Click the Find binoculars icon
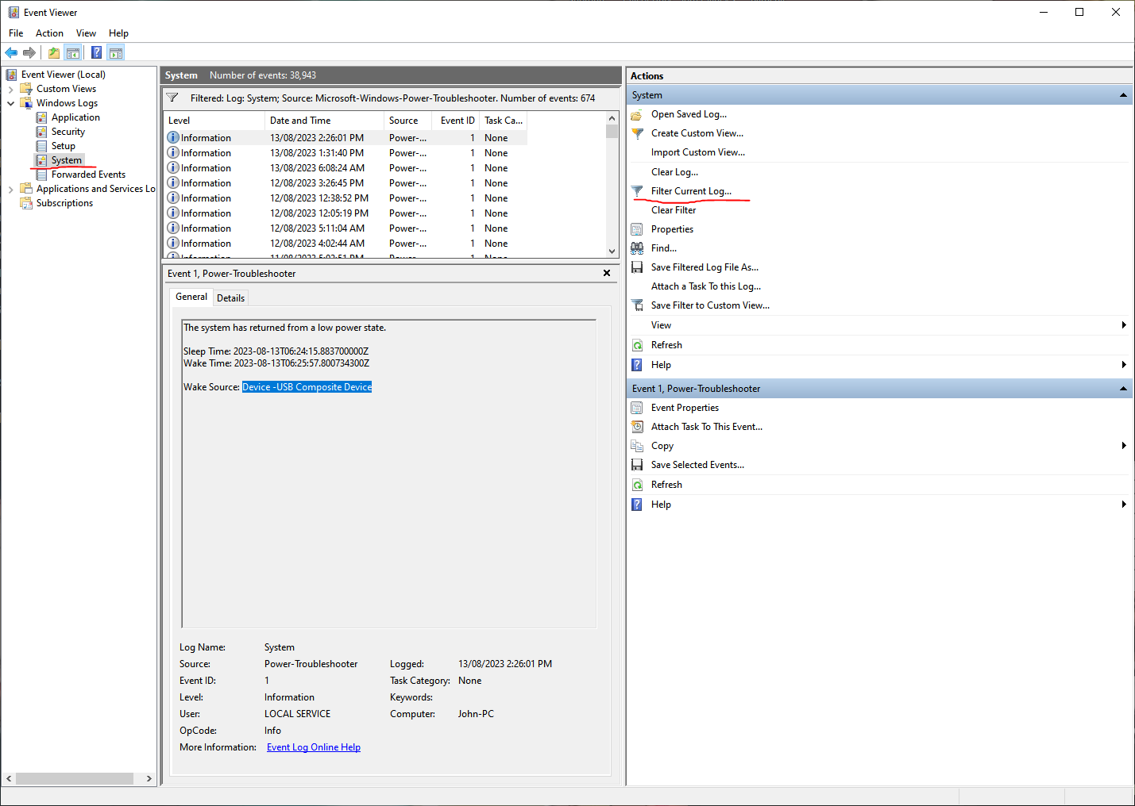 637,248
